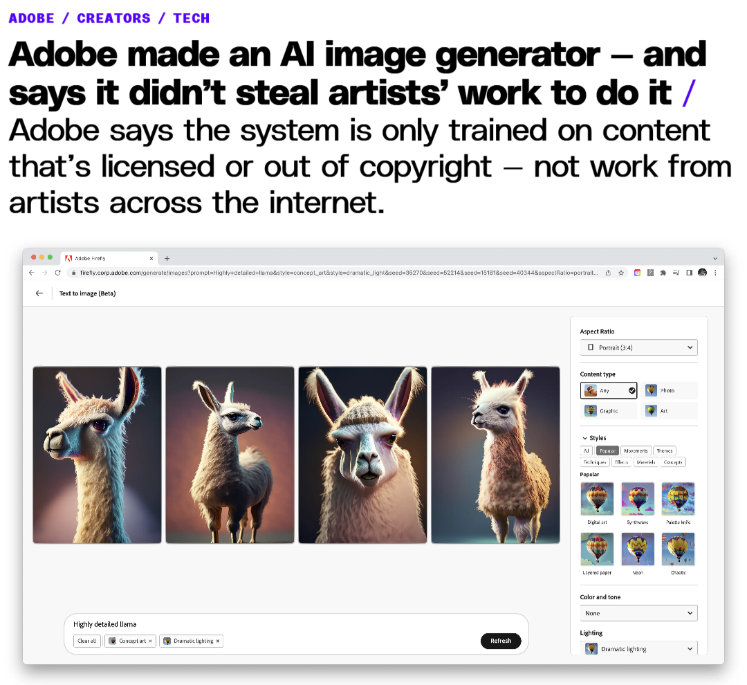Click the article headline about Adobe AI generator
Screen dimensions: 747x685
point(358,73)
